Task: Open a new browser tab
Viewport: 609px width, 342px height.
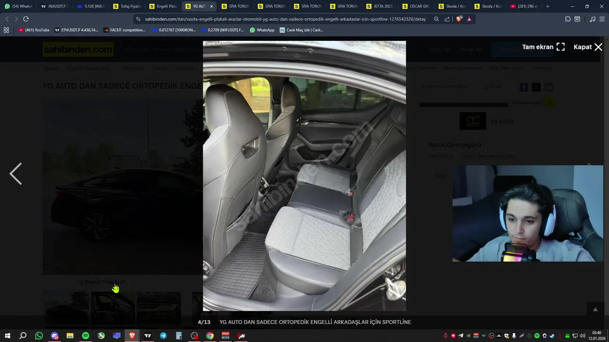Action: point(548,6)
